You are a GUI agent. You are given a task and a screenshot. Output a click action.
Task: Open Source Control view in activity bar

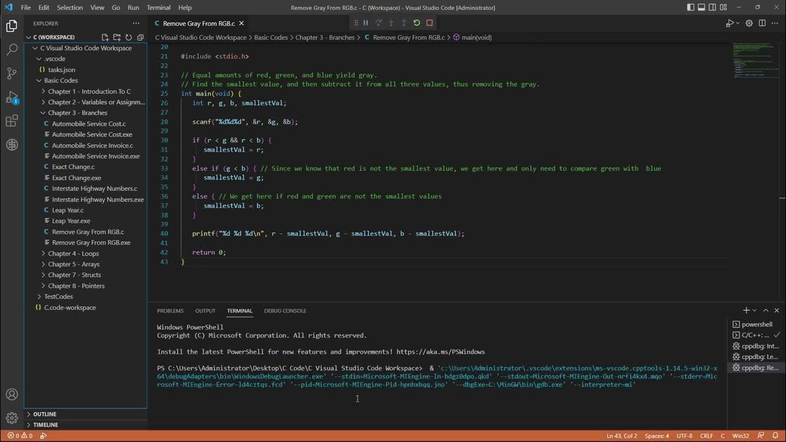coord(12,74)
